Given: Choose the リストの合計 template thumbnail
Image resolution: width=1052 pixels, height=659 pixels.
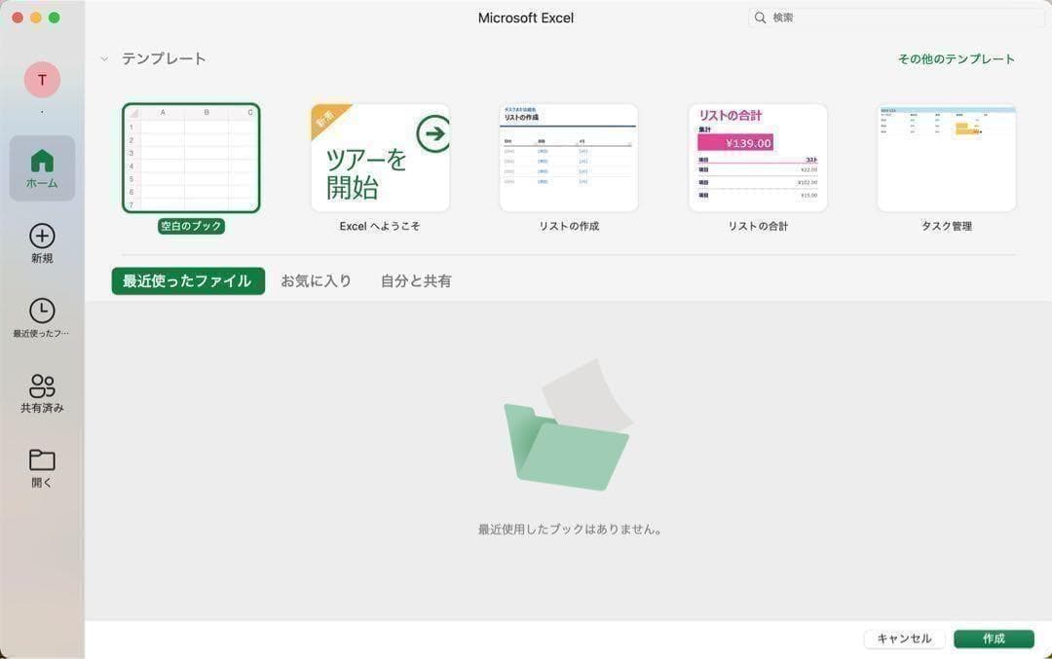Looking at the screenshot, I should [758, 158].
